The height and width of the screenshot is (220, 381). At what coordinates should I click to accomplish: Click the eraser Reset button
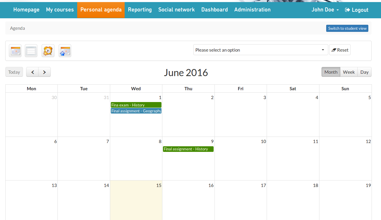340,50
